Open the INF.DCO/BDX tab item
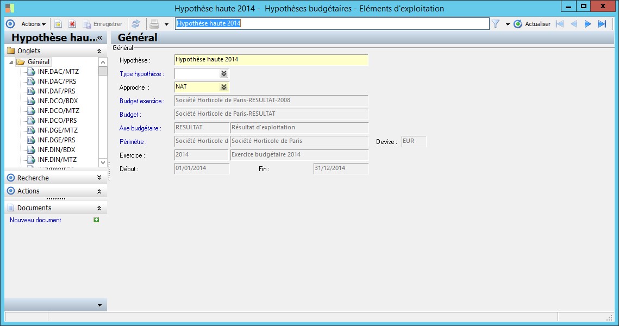 pyautogui.click(x=58, y=101)
